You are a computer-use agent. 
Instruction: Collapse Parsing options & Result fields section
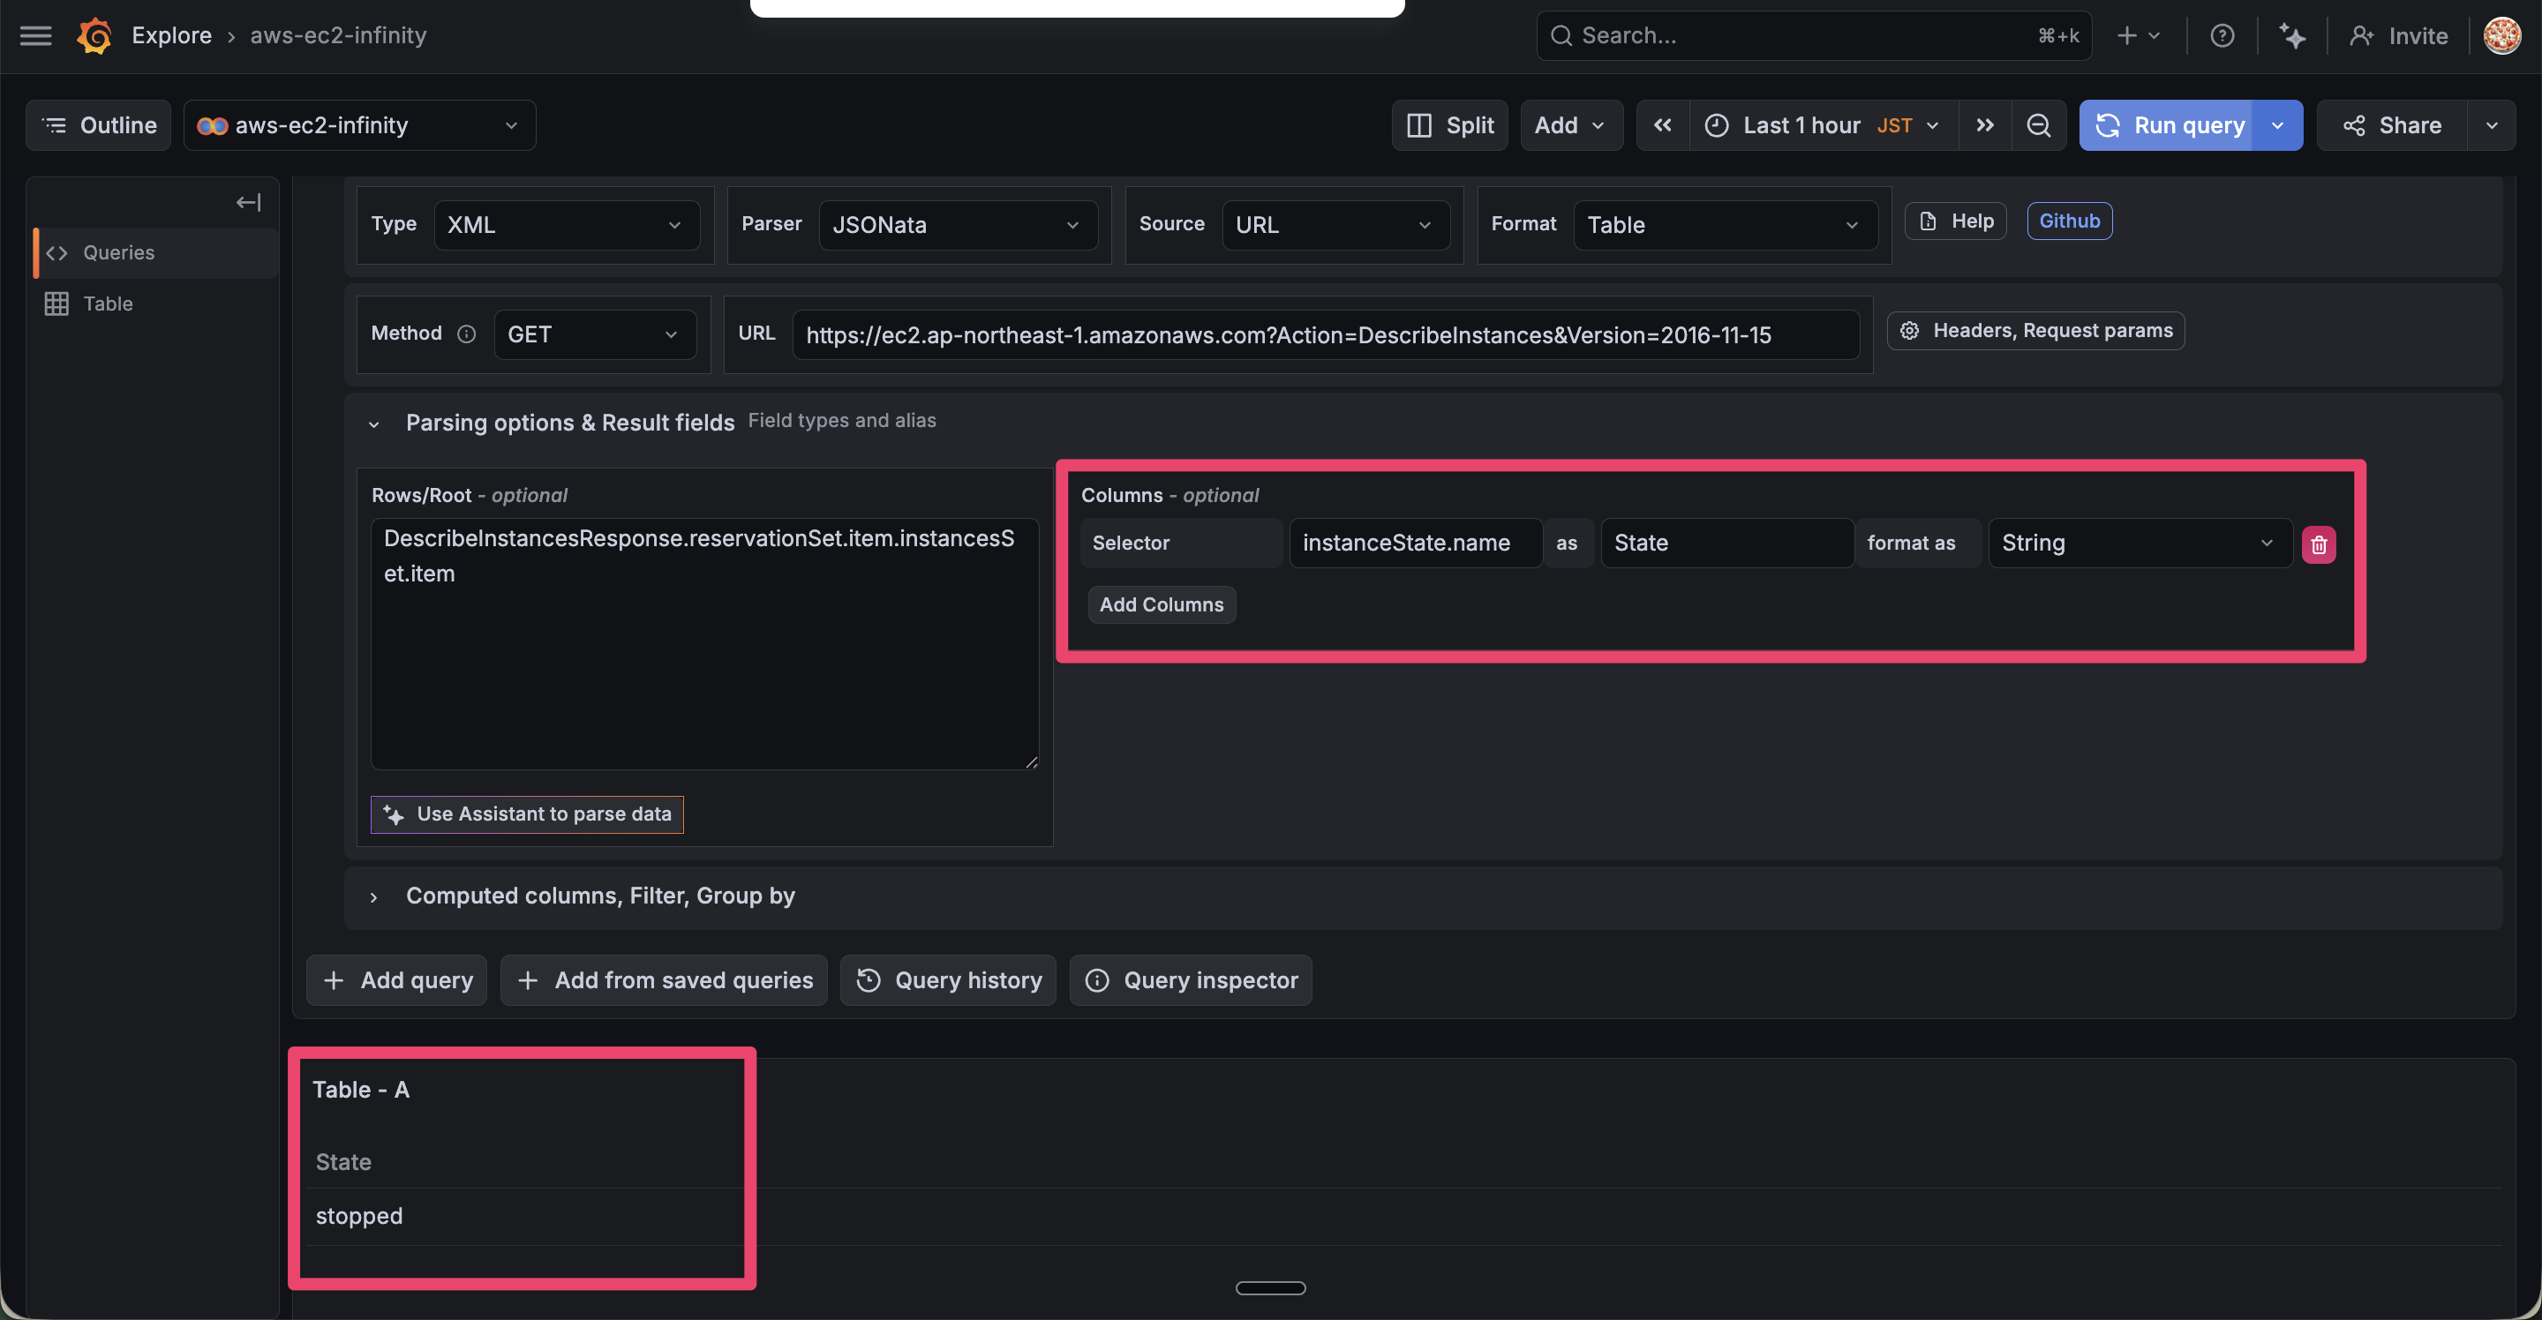(x=374, y=424)
